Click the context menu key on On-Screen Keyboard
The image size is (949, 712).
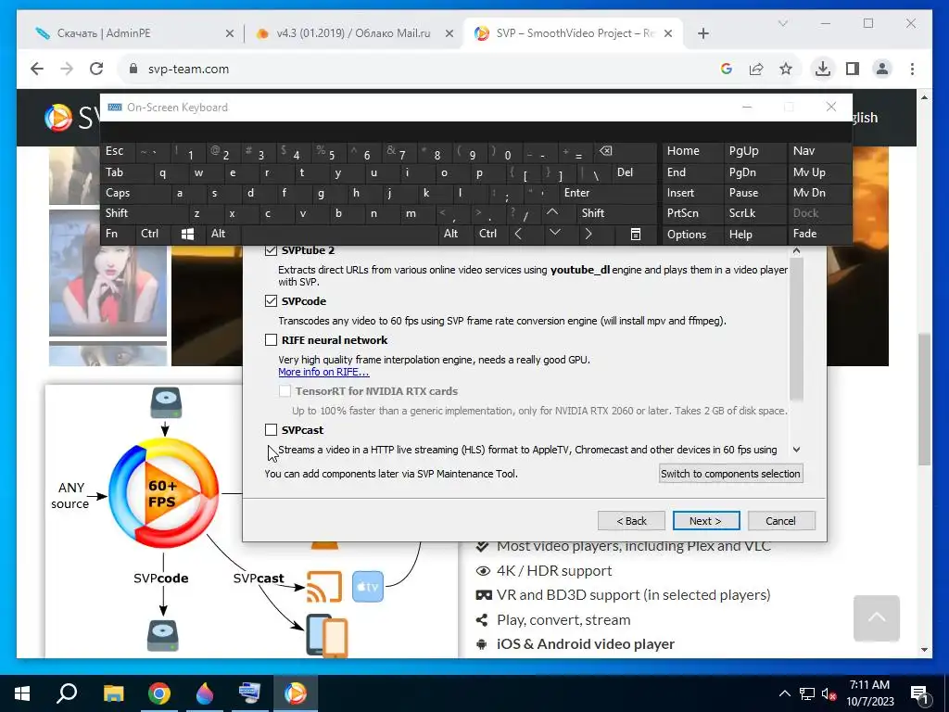[636, 235]
